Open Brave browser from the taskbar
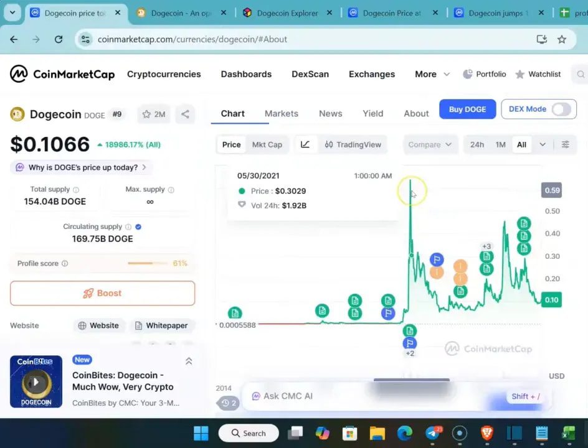588x448 pixels. point(486,434)
